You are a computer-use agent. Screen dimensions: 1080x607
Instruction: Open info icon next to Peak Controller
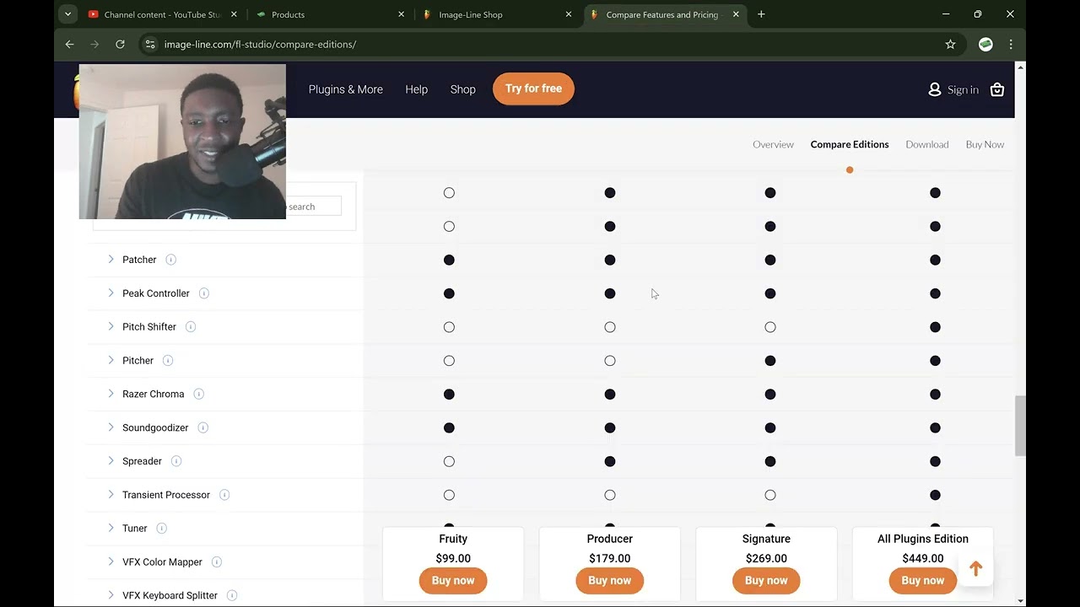(203, 293)
